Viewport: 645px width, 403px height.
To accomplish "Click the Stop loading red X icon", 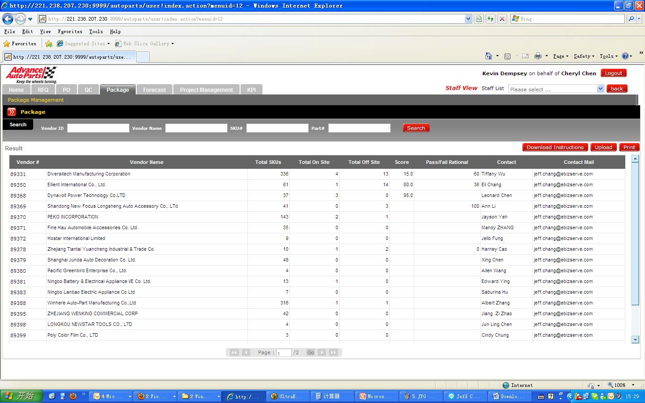I will pos(502,19).
